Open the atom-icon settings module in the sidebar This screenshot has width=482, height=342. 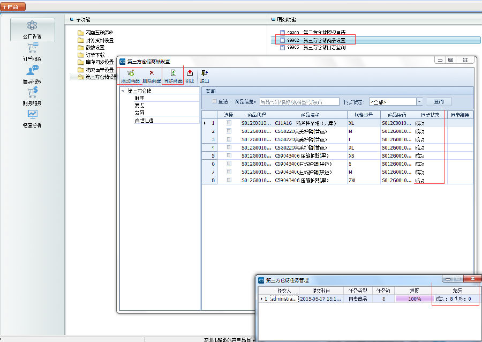point(32,25)
